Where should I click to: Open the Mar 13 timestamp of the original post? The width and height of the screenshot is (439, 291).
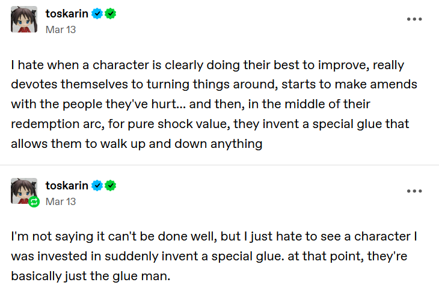(x=61, y=29)
